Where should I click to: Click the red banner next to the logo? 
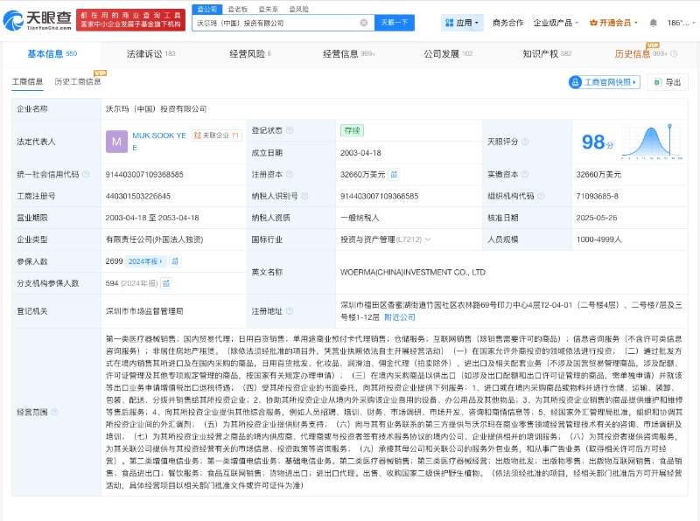coord(130,20)
